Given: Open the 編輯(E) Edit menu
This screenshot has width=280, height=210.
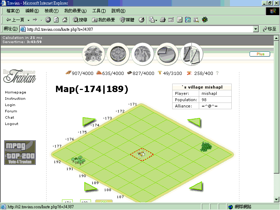Looking at the screenshot, I should (x=32, y=11).
